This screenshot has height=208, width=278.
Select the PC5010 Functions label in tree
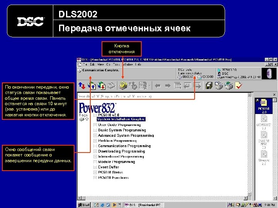114,178
